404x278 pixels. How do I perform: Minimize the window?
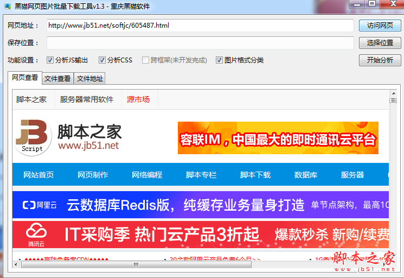point(357,4)
